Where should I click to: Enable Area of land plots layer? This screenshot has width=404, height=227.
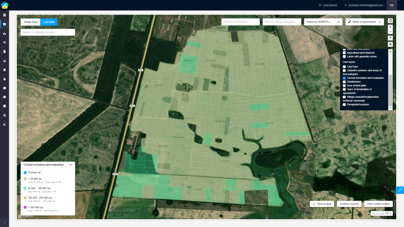pos(344,86)
